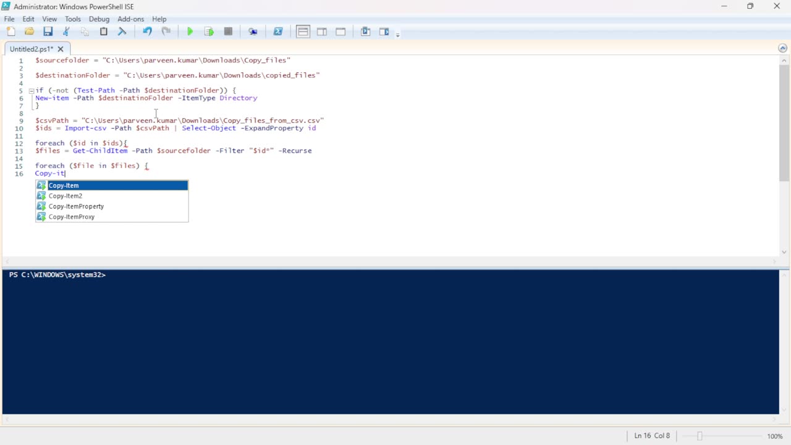Open the Help menu
This screenshot has height=445, width=791.
pos(159,19)
